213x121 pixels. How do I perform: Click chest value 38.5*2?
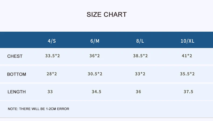pos(140,56)
